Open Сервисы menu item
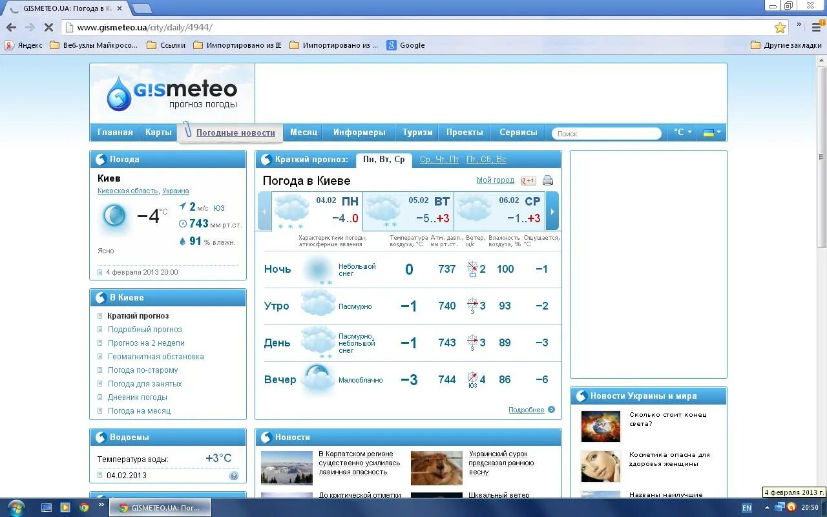This screenshot has width=827, height=517. [518, 132]
